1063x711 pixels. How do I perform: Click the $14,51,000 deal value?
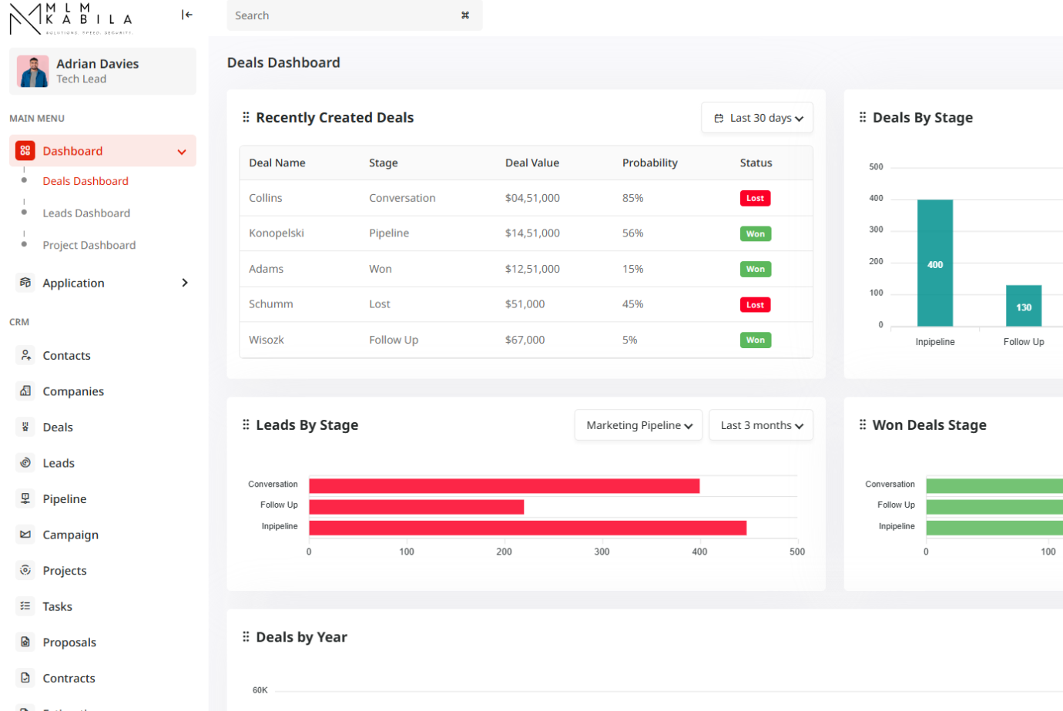tap(532, 233)
